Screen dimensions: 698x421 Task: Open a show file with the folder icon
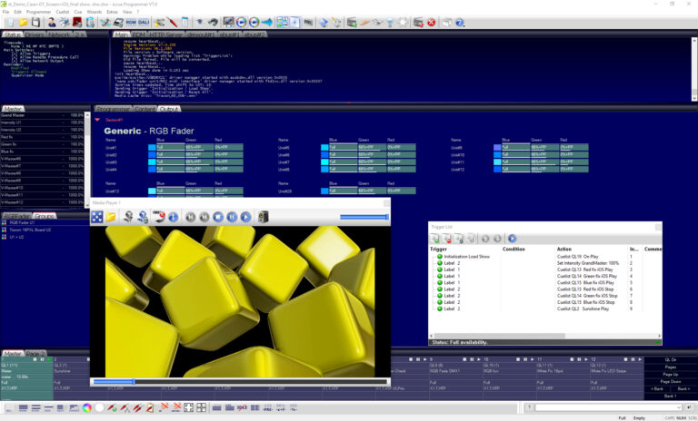click(x=23, y=22)
